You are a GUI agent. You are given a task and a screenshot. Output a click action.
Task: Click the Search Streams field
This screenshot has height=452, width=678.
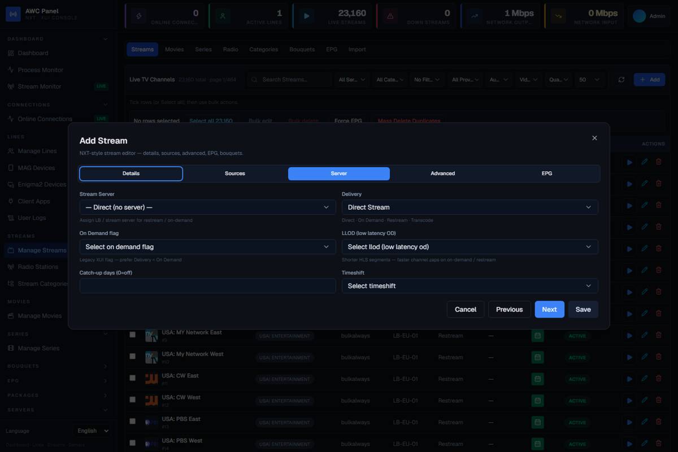pos(289,80)
